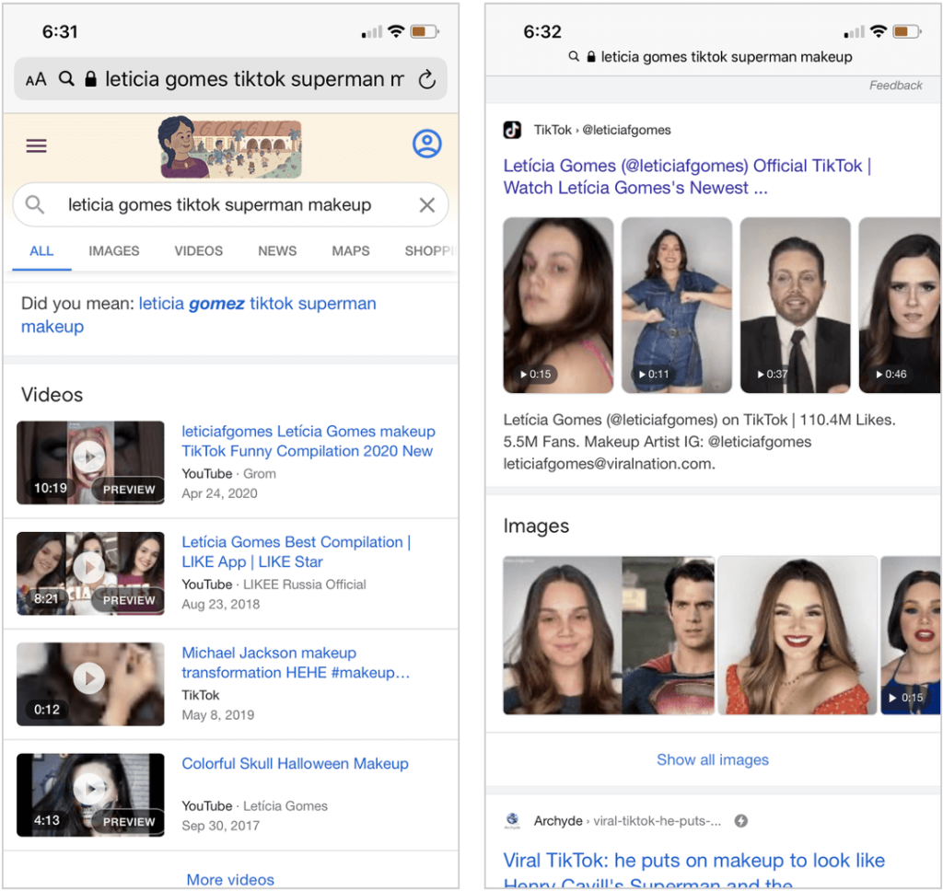Viewport: 943px width, 891px height.
Task: Tap the AA reader text size icon
Action: pos(36,79)
